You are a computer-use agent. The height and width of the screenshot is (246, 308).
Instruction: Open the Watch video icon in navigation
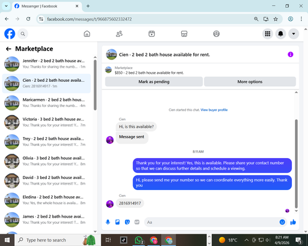click(x=152, y=34)
